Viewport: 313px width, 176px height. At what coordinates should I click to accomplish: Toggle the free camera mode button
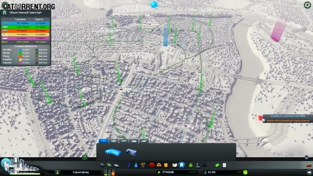click(309, 172)
